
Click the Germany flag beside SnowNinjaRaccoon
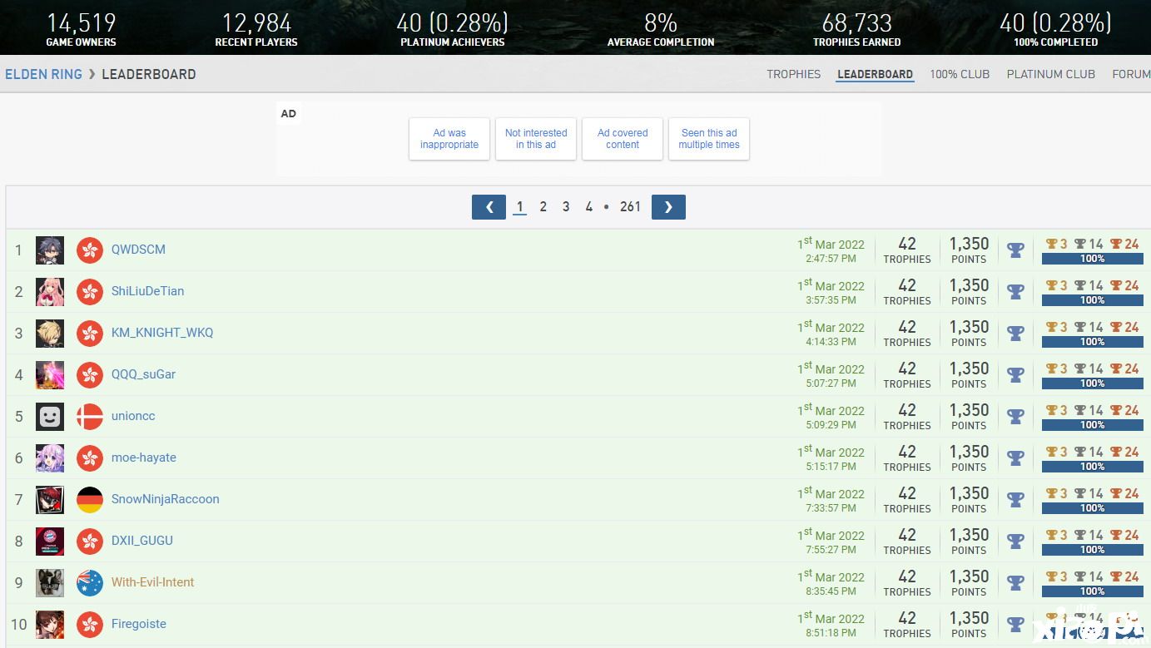[90, 499]
